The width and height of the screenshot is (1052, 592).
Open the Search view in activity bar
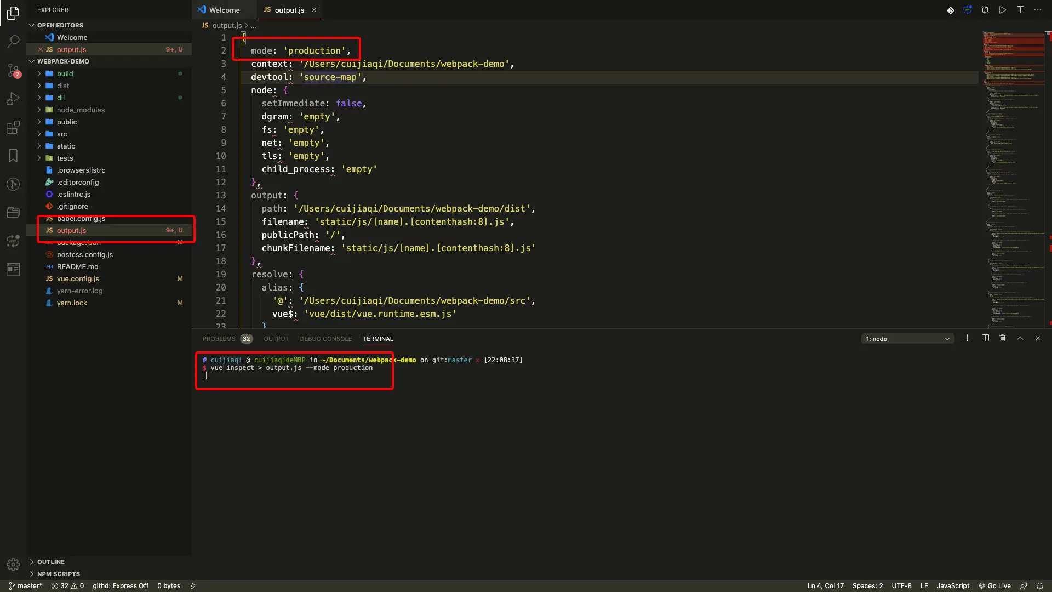coord(13,41)
